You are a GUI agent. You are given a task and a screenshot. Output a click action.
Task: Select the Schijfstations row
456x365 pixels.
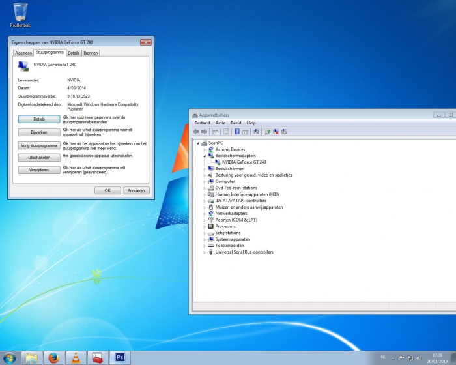click(x=228, y=233)
